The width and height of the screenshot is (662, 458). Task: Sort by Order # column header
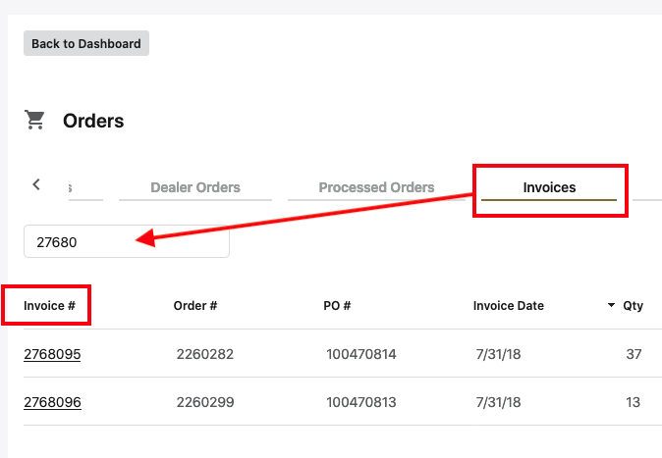point(195,305)
